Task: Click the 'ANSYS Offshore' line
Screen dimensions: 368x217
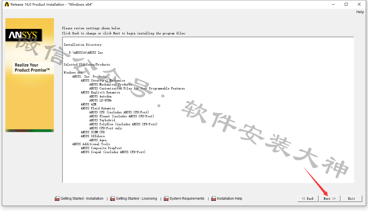Action: 93,136
